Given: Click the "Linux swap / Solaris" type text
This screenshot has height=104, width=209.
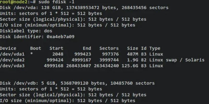Looking at the screenshot, I should (x=177, y=60).
